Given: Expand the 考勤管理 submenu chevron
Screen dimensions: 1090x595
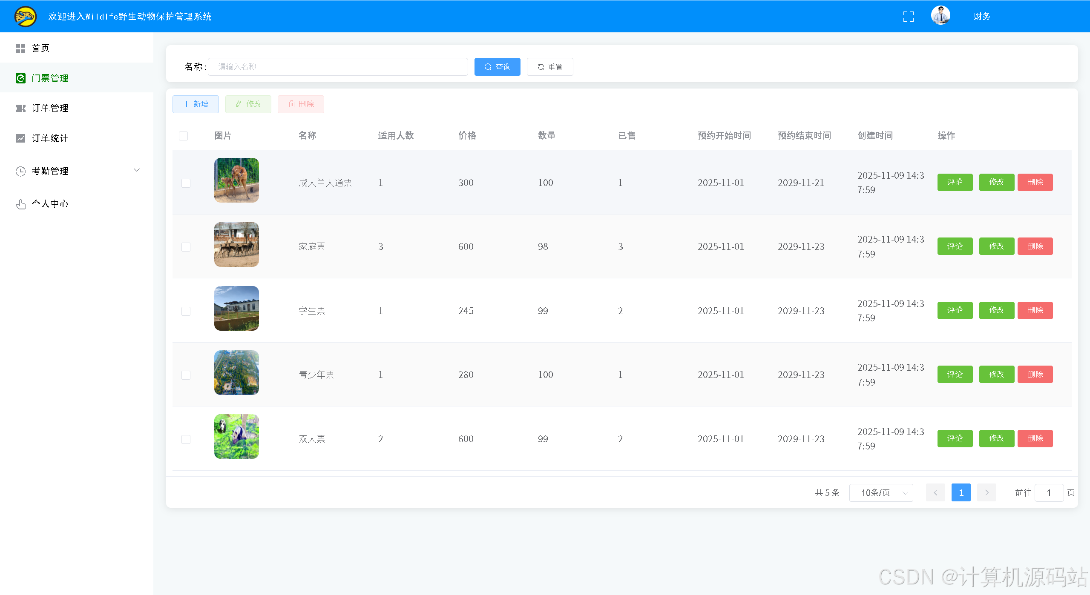Looking at the screenshot, I should pyautogui.click(x=137, y=170).
